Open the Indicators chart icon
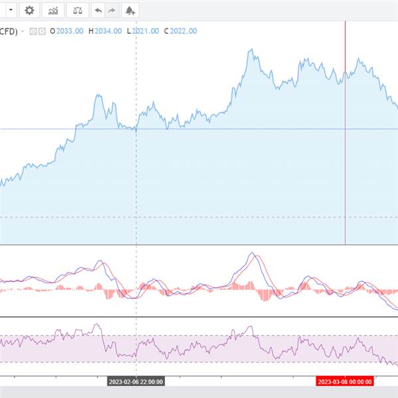The width and height of the screenshot is (398, 398). [x=53, y=10]
